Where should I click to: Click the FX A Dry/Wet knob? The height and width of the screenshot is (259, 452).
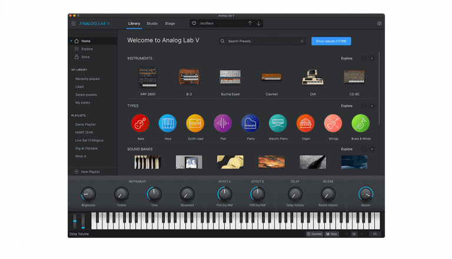coord(224,194)
